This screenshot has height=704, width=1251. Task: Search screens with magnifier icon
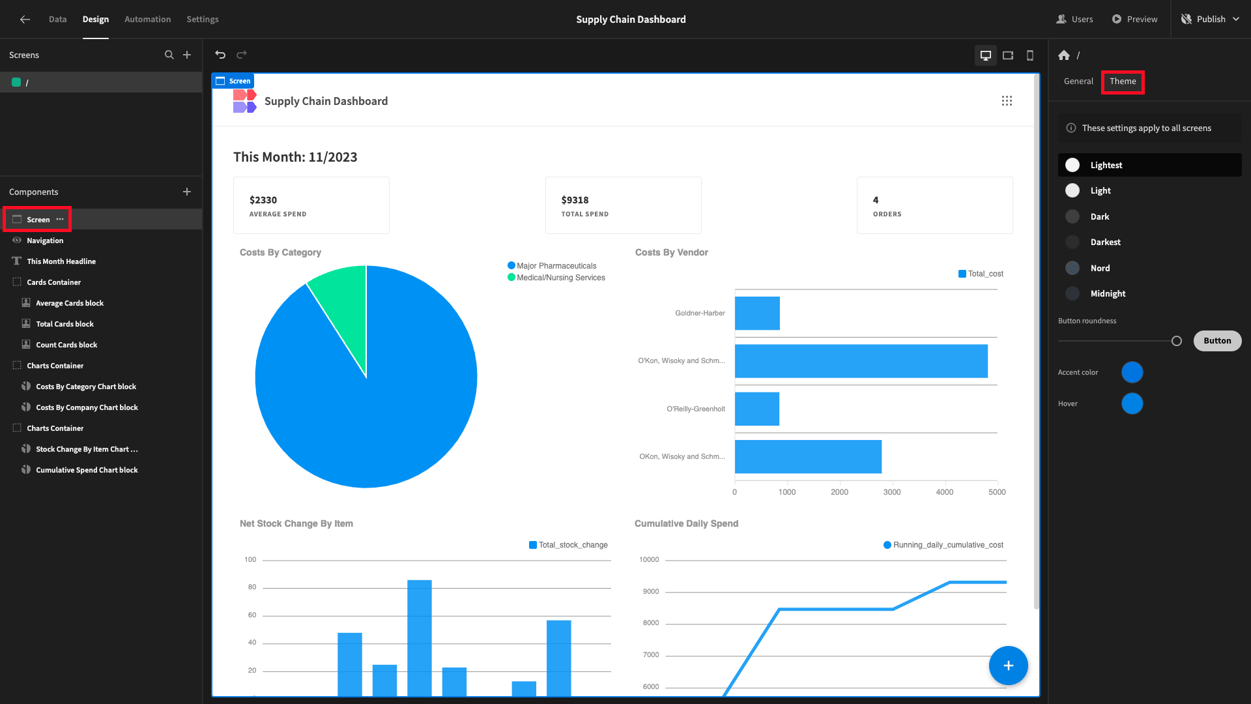coord(169,55)
